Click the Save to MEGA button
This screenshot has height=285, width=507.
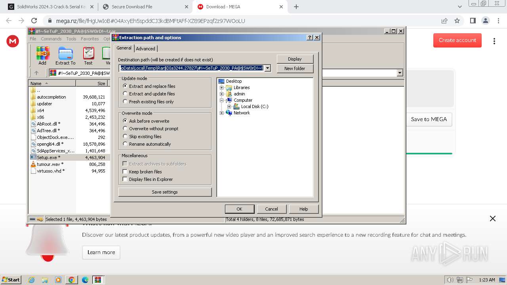[429, 119]
